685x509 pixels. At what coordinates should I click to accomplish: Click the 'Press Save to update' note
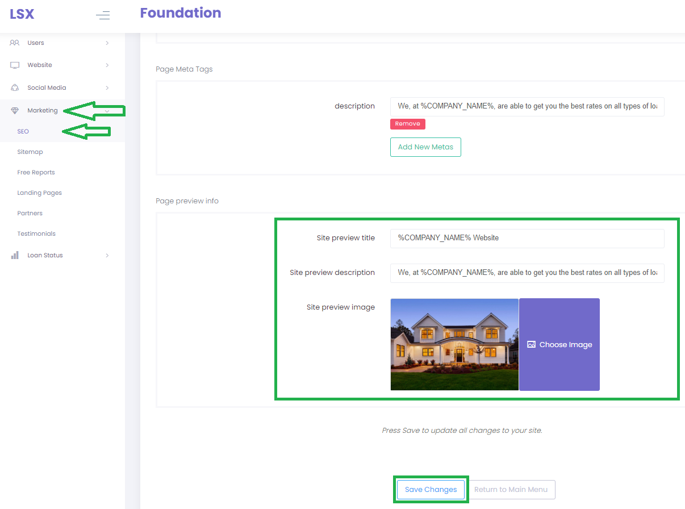(x=462, y=431)
